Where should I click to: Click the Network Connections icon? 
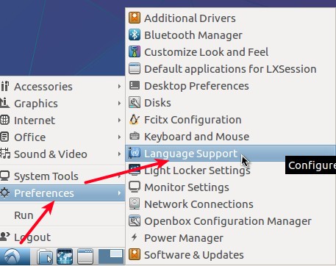point(135,204)
